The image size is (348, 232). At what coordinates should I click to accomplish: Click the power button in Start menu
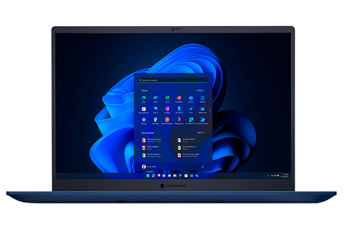click(202, 166)
